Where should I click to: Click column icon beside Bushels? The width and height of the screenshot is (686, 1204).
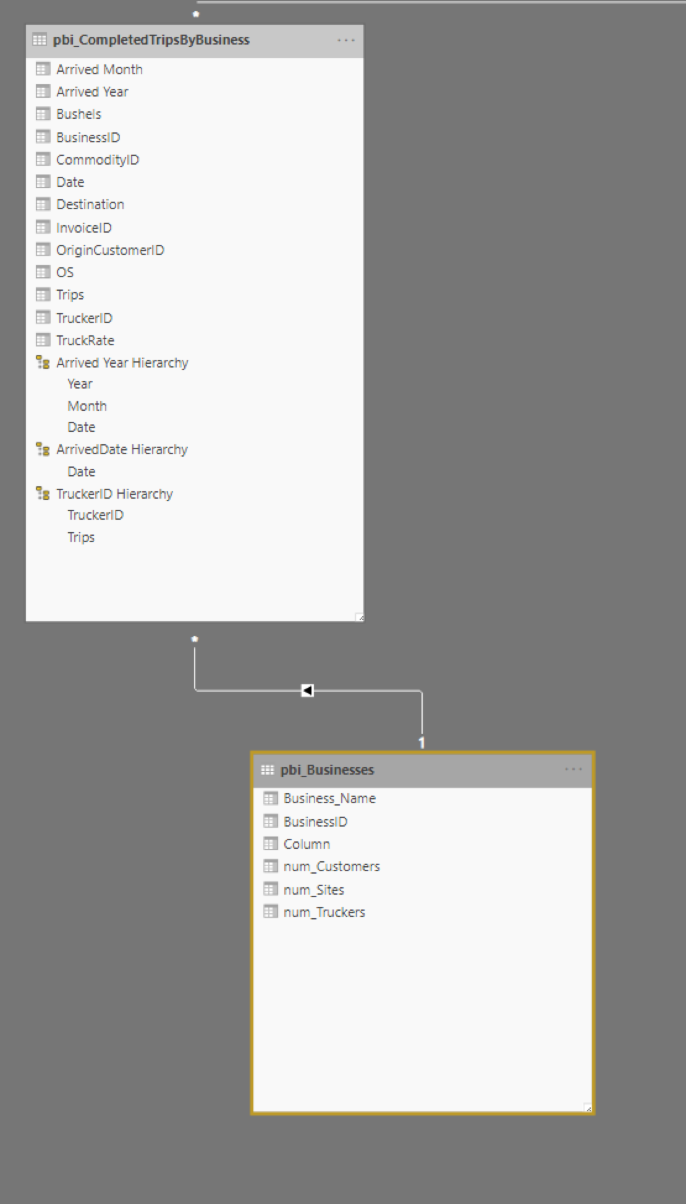point(43,114)
